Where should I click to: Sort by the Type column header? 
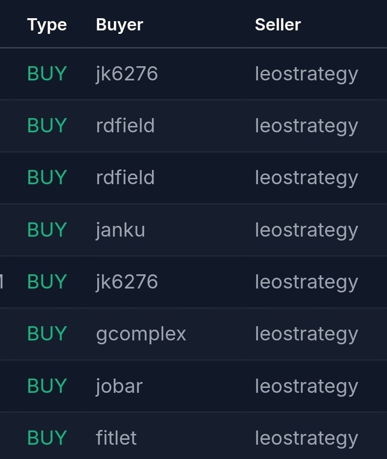coord(47,25)
